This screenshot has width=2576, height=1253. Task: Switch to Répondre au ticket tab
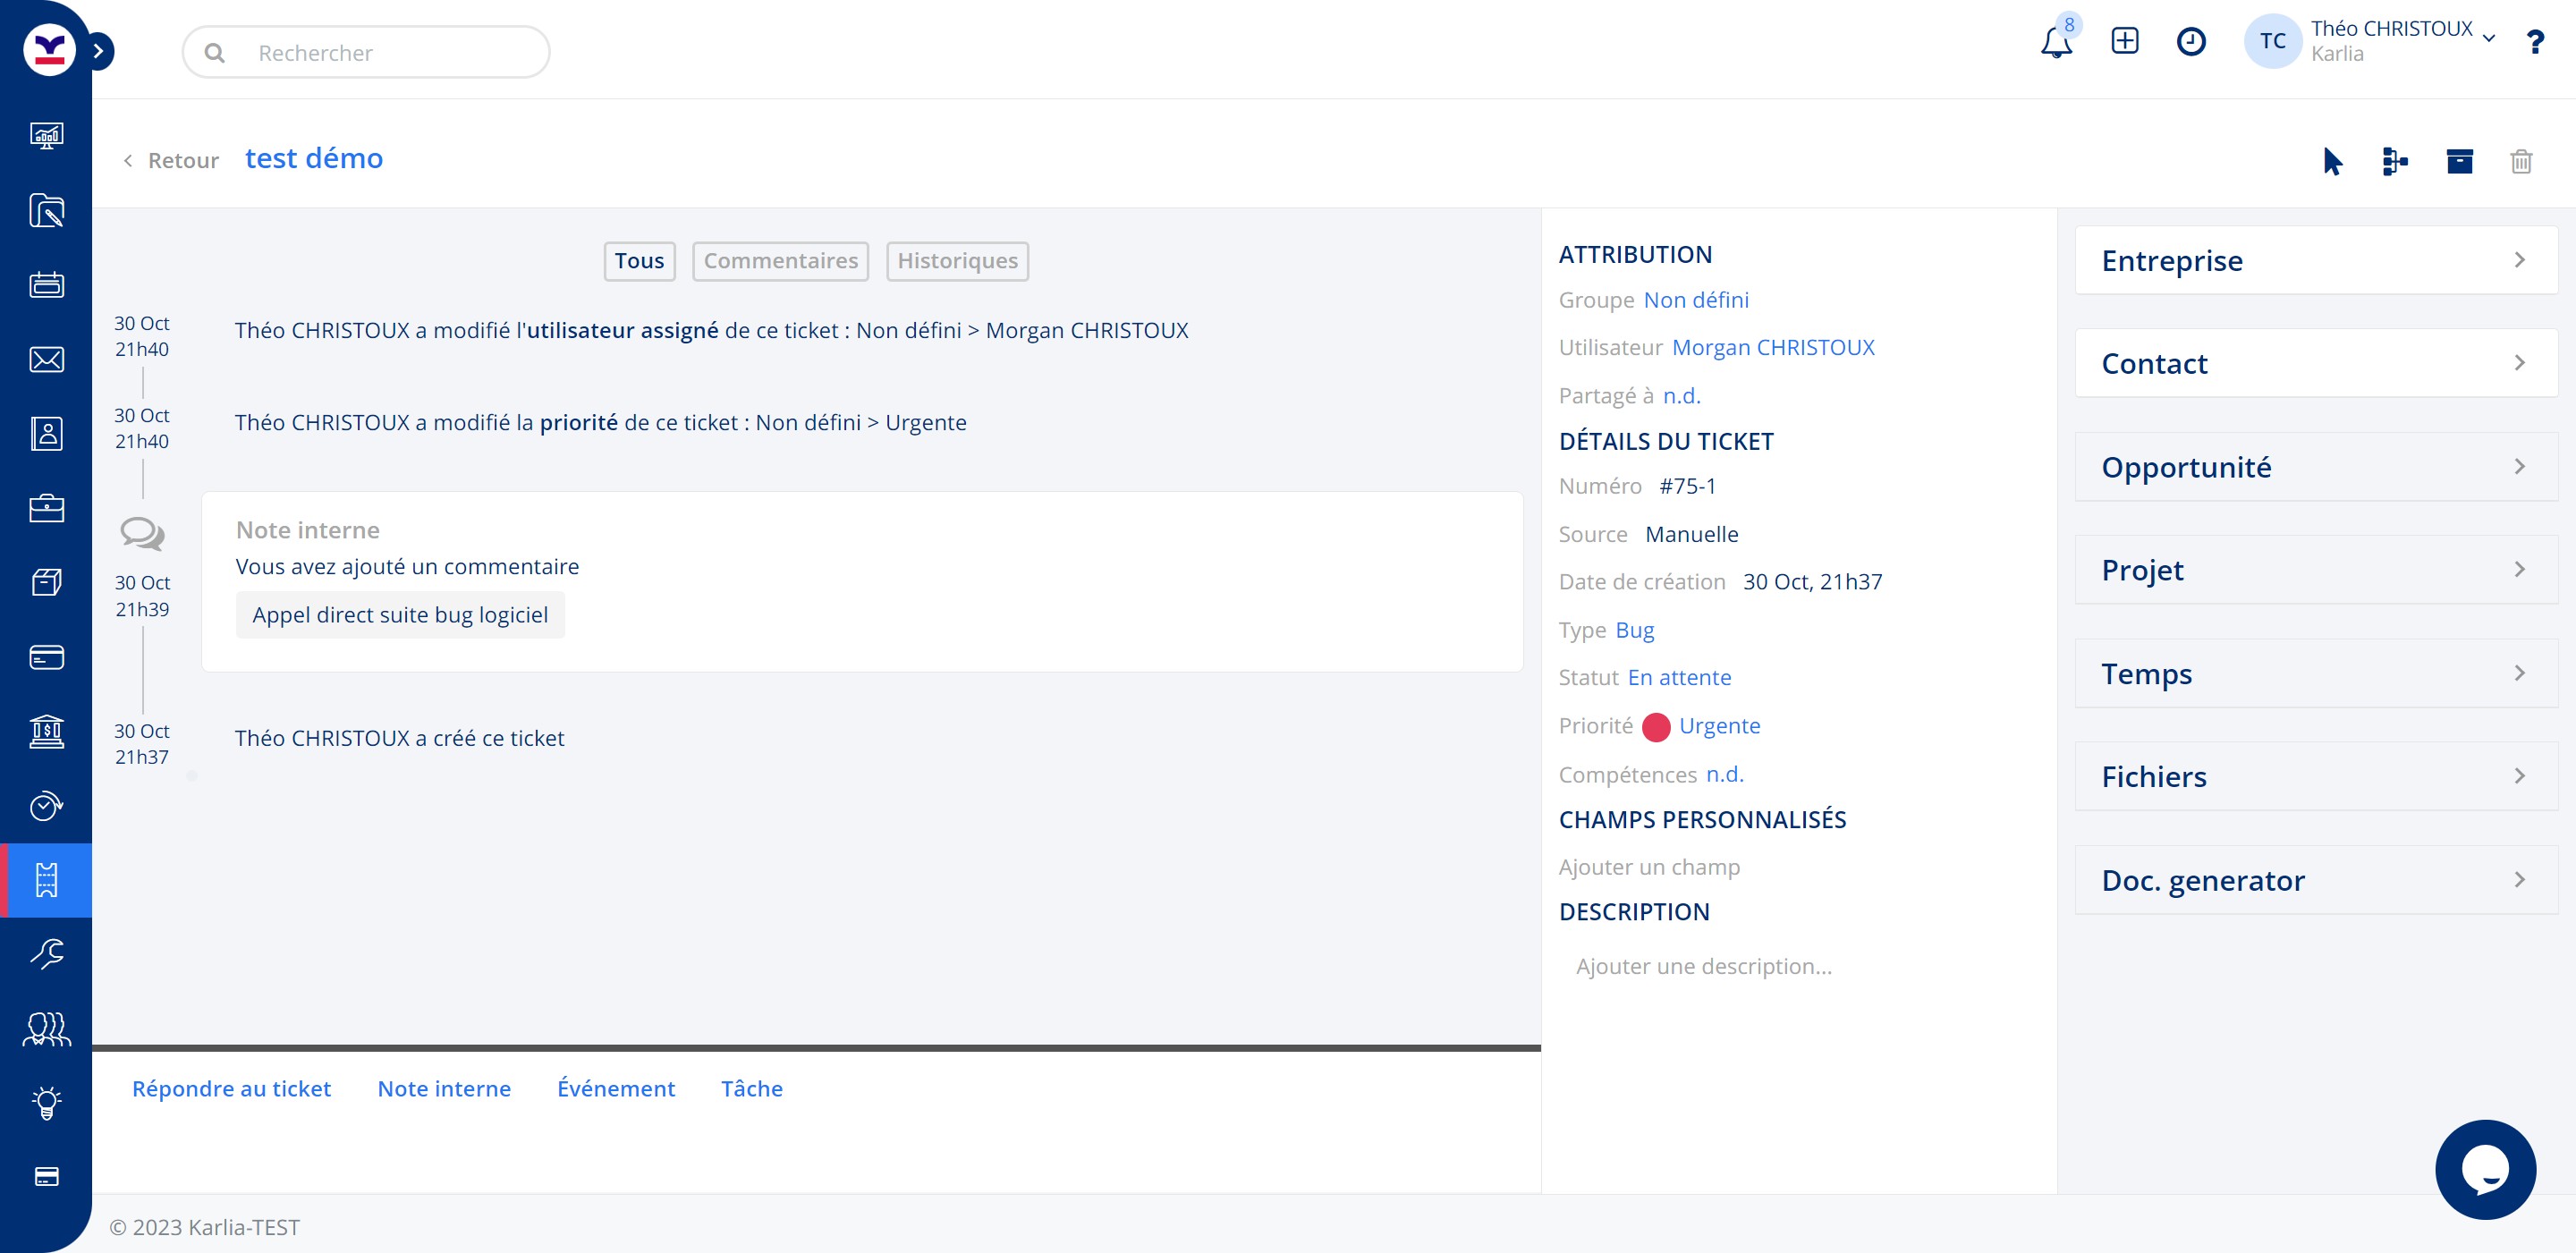point(231,1088)
